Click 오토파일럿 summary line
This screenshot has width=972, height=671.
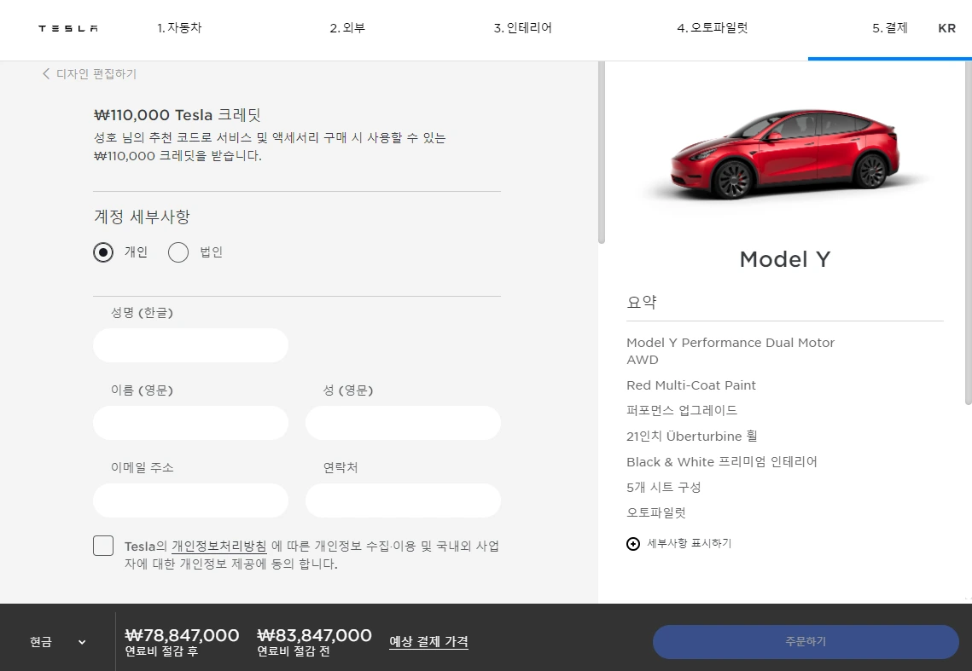[656, 512]
